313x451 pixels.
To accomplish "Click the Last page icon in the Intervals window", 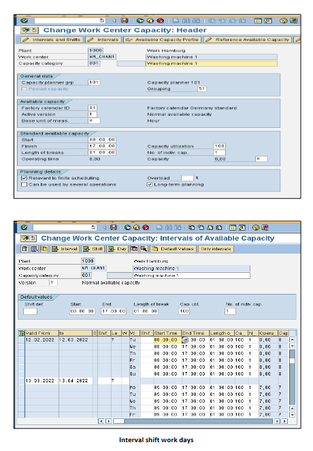I will [219, 227].
